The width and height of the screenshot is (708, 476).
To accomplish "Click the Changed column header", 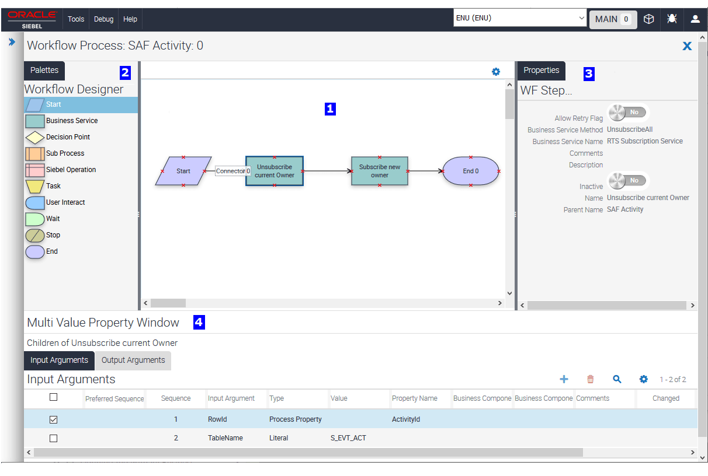I will [666, 398].
